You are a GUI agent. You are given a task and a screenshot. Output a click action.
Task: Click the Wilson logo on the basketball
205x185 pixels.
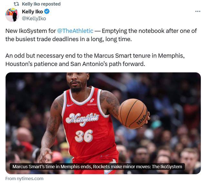pyautogui.click(x=142, y=118)
